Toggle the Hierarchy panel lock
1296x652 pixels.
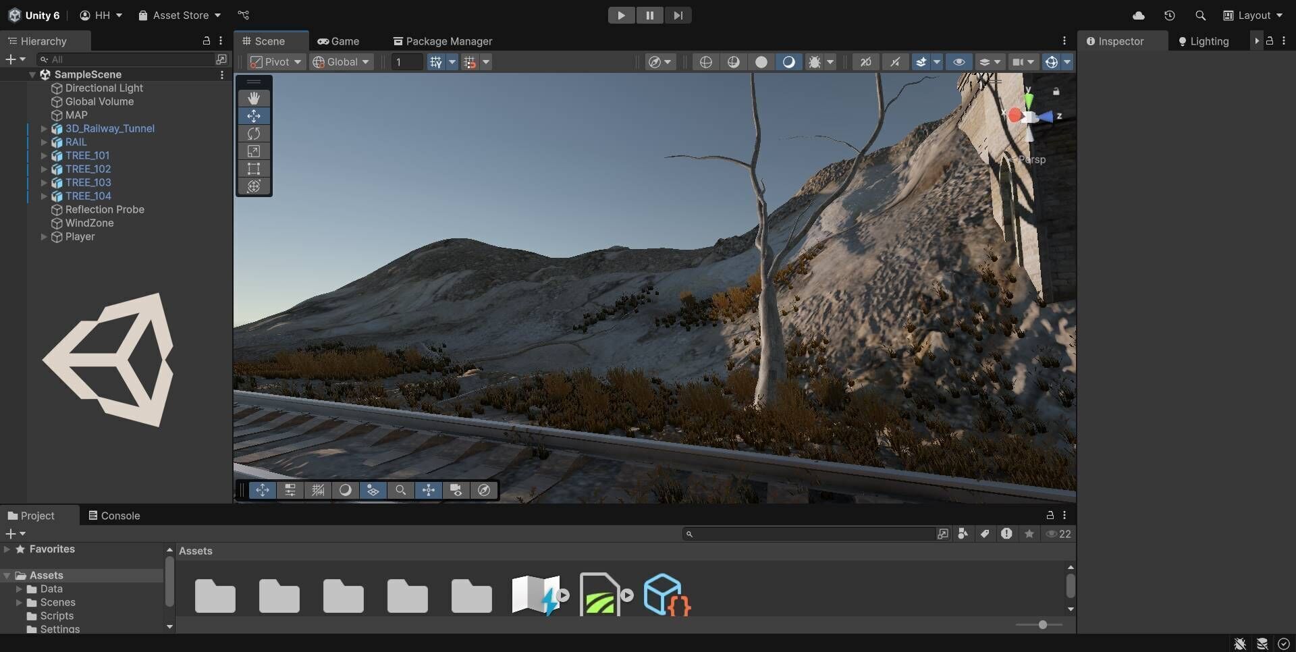click(207, 41)
